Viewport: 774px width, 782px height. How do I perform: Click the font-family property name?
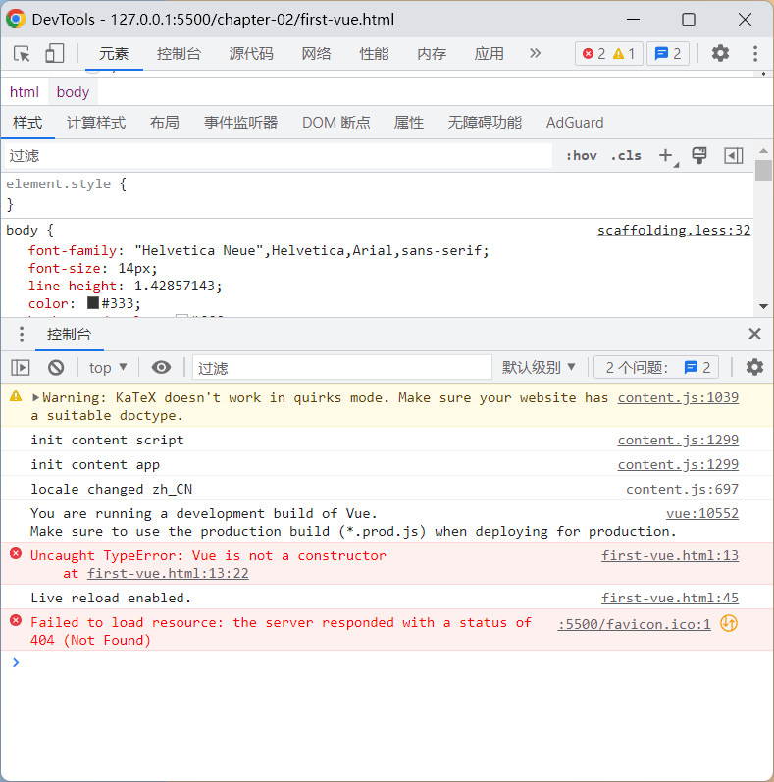point(73,250)
